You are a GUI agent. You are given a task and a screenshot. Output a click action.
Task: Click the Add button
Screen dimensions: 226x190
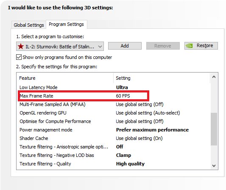[125, 46]
